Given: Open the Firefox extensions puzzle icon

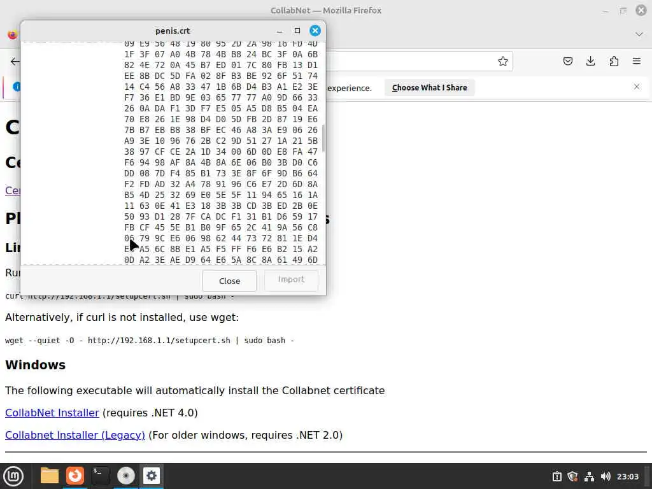Looking at the screenshot, I should [x=614, y=62].
